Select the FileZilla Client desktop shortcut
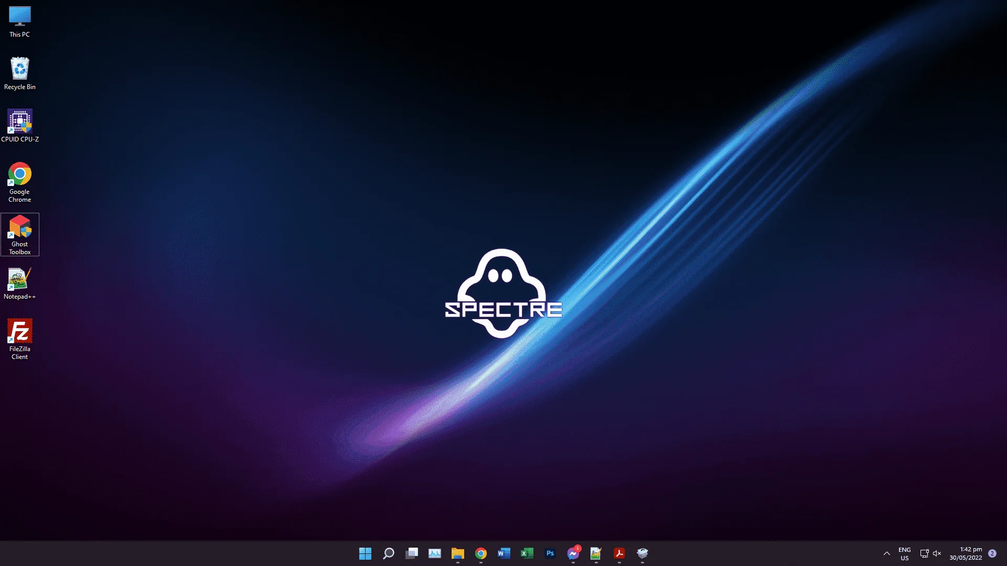1007x566 pixels. click(x=20, y=339)
